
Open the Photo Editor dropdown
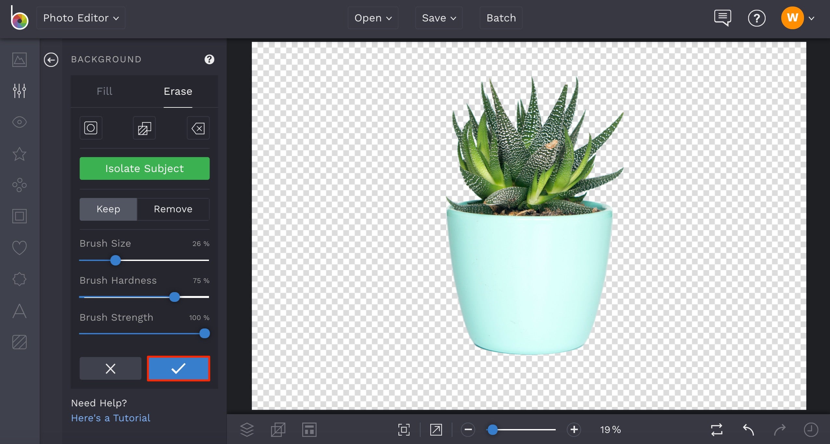[81, 18]
